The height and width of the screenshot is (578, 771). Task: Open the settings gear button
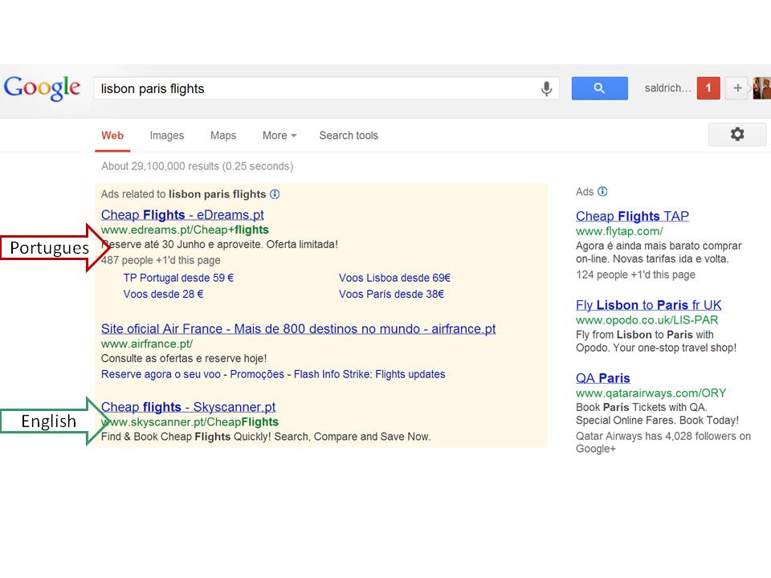(736, 134)
